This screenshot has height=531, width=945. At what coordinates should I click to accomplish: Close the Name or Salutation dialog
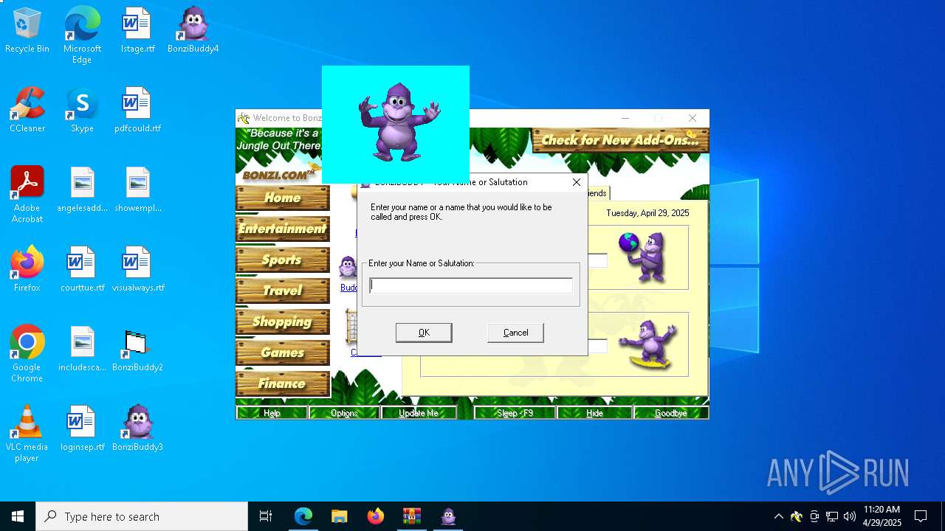pyautogui.click(x=577, y=182)
